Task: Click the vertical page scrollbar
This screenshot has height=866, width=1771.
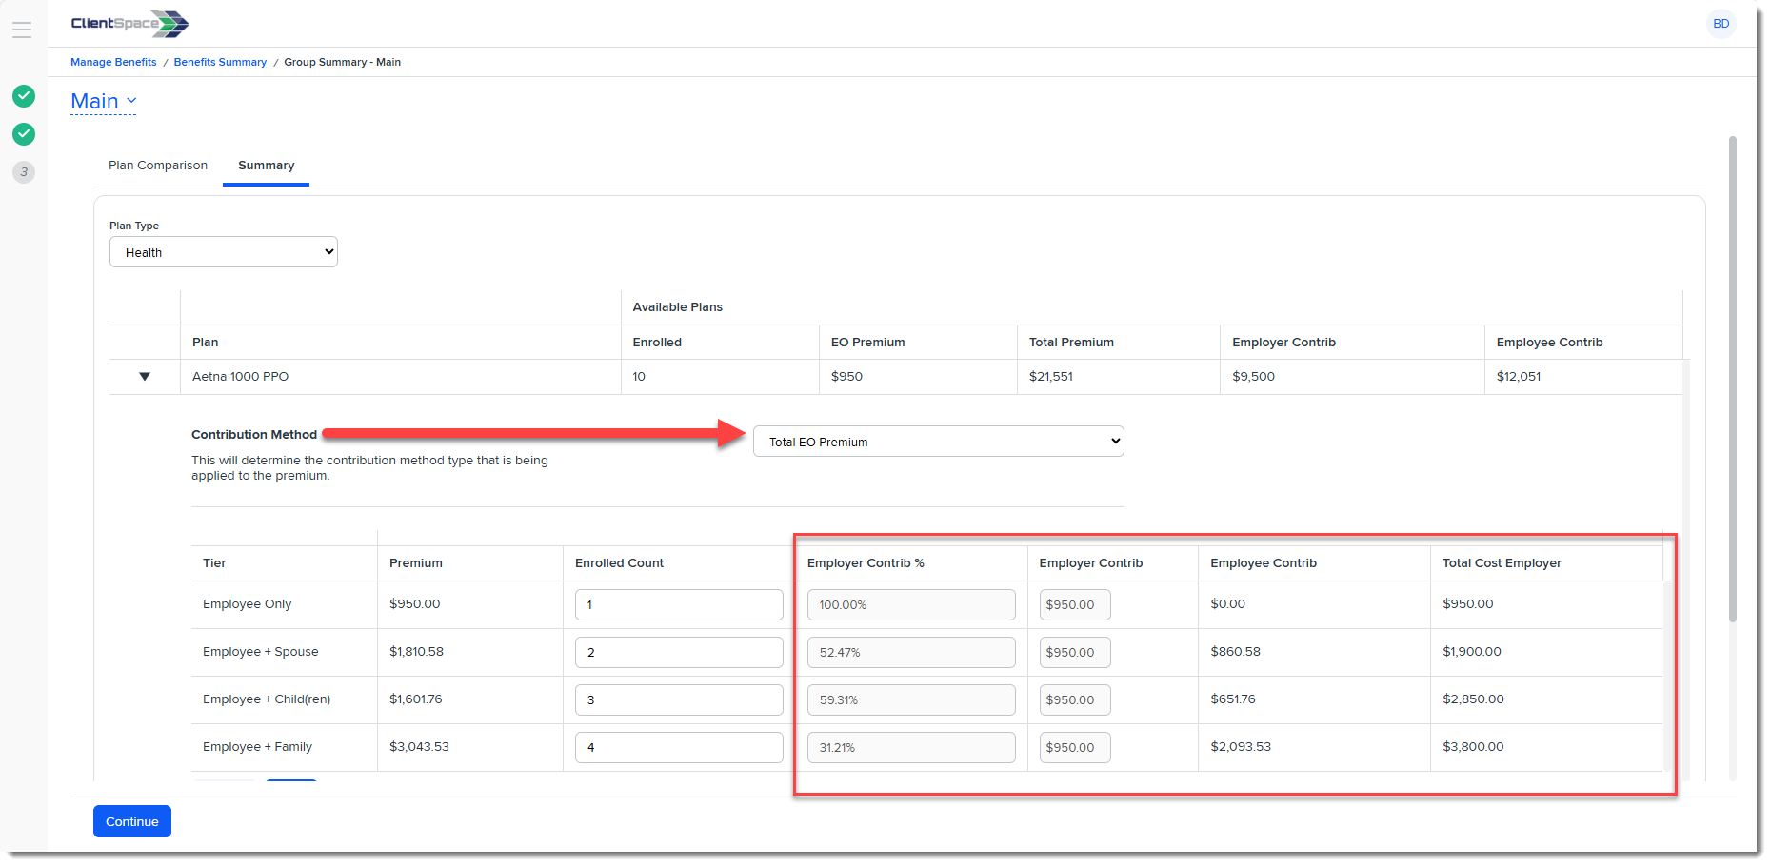Action: pyautogui.click(x=1732, y=381)
